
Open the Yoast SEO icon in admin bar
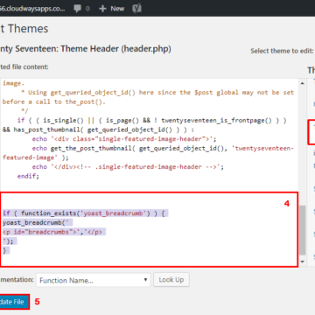click(136, 8)
